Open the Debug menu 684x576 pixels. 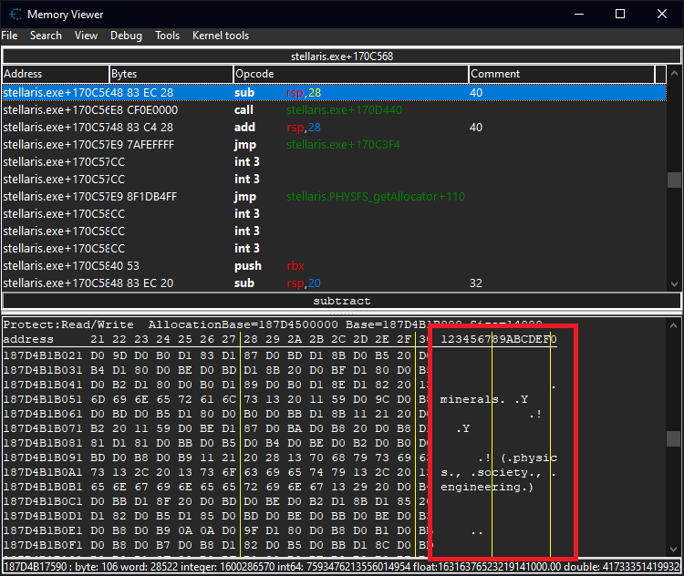(126, 36)
